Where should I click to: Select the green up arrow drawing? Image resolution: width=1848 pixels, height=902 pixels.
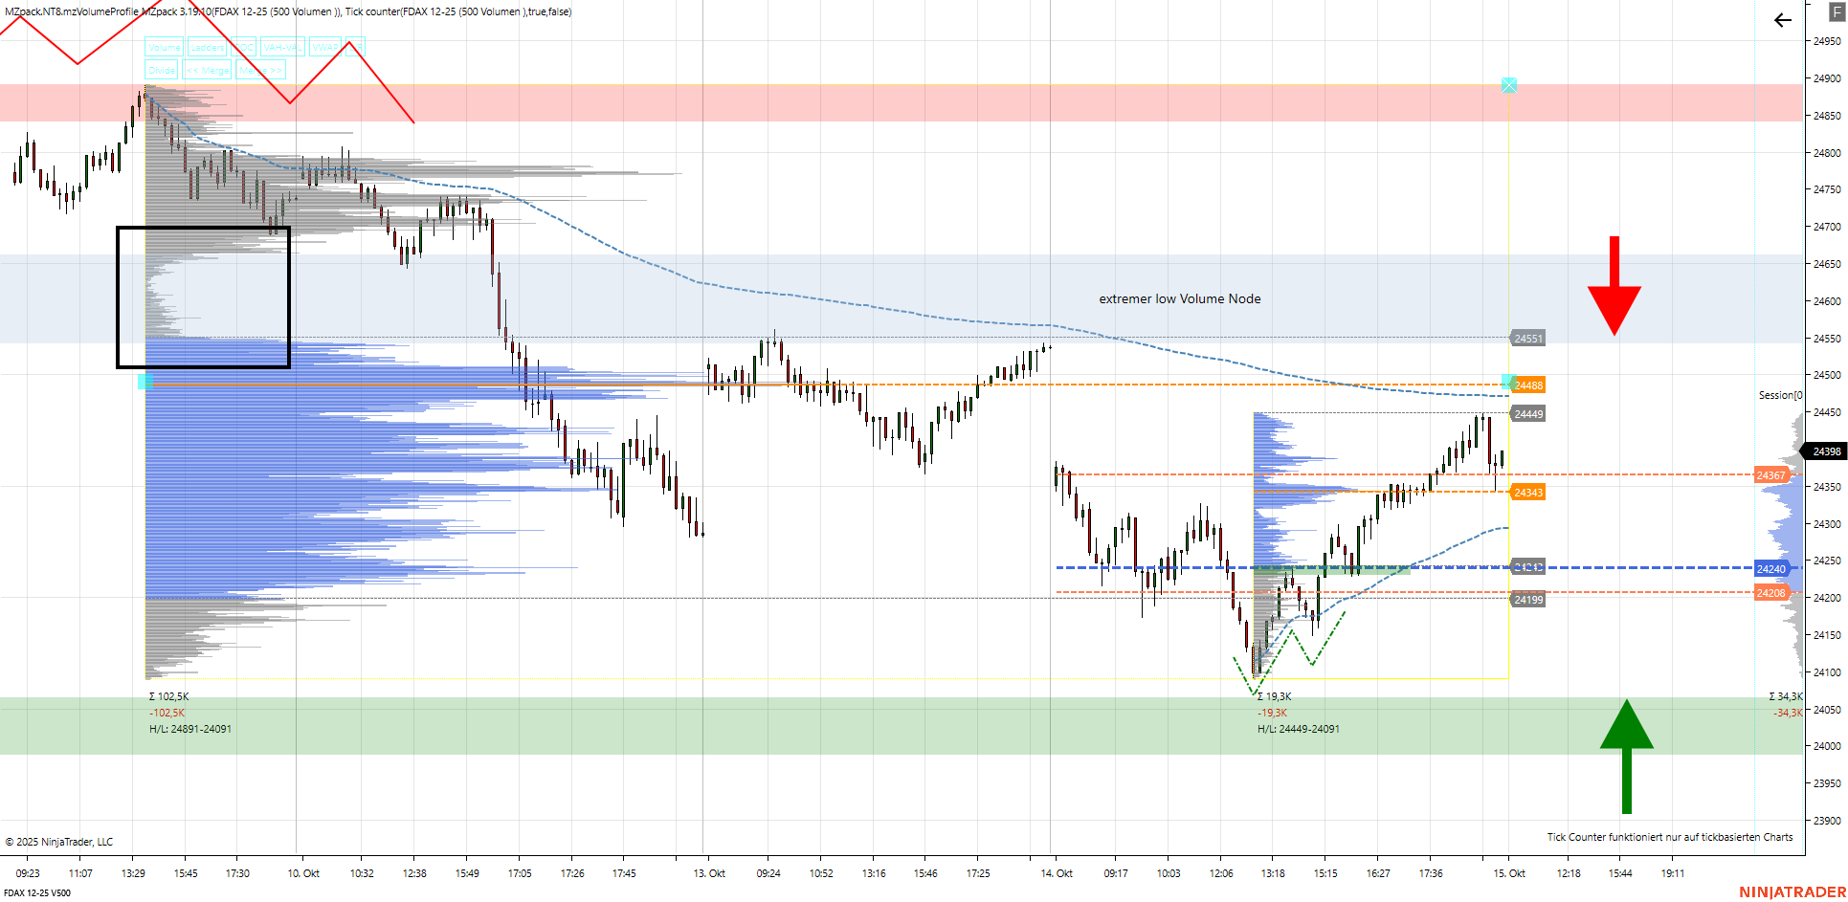[x=1626, y=756]
